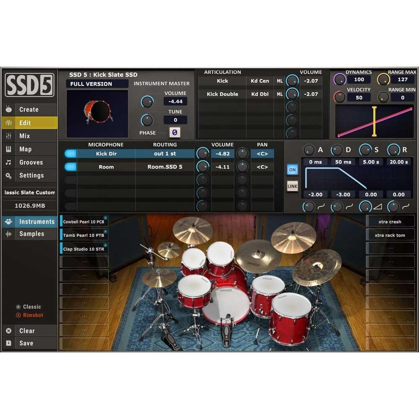Screen dimensions: 419x419
Task: Select the Kick Double articulation row
Action: pyautogui.click(x=222, y=94)
